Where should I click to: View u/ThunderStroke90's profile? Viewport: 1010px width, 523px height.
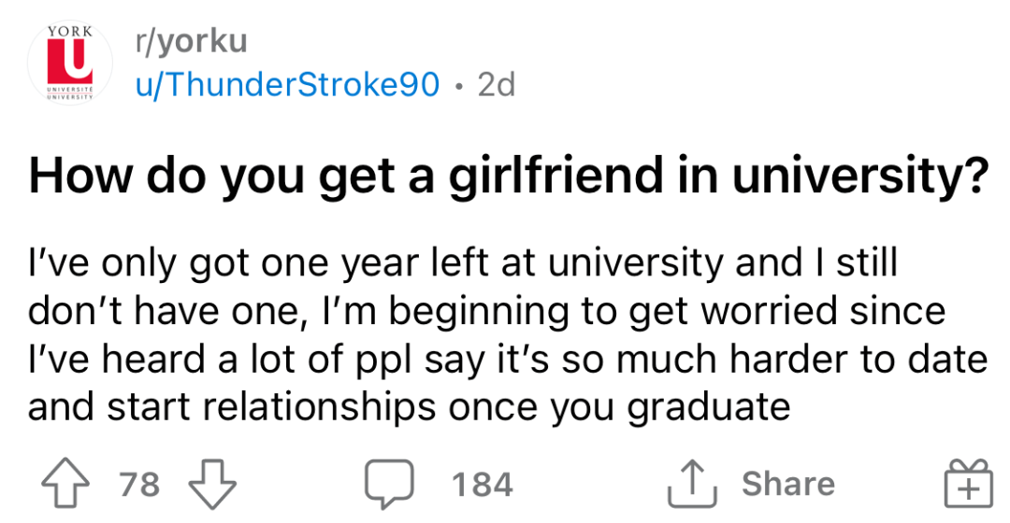pos(287,84)
